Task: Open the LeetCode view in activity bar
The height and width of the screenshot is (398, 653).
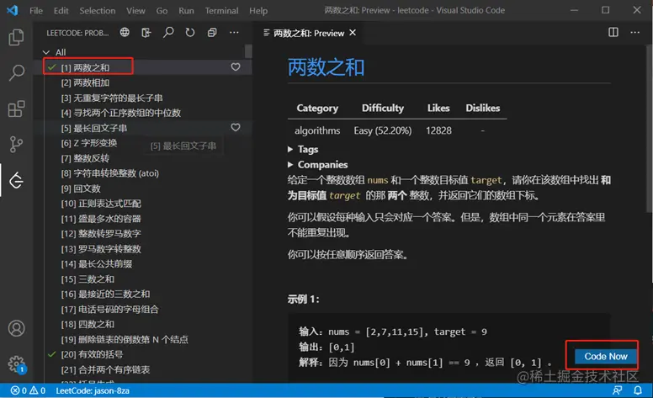Action: tap(16, 180)
